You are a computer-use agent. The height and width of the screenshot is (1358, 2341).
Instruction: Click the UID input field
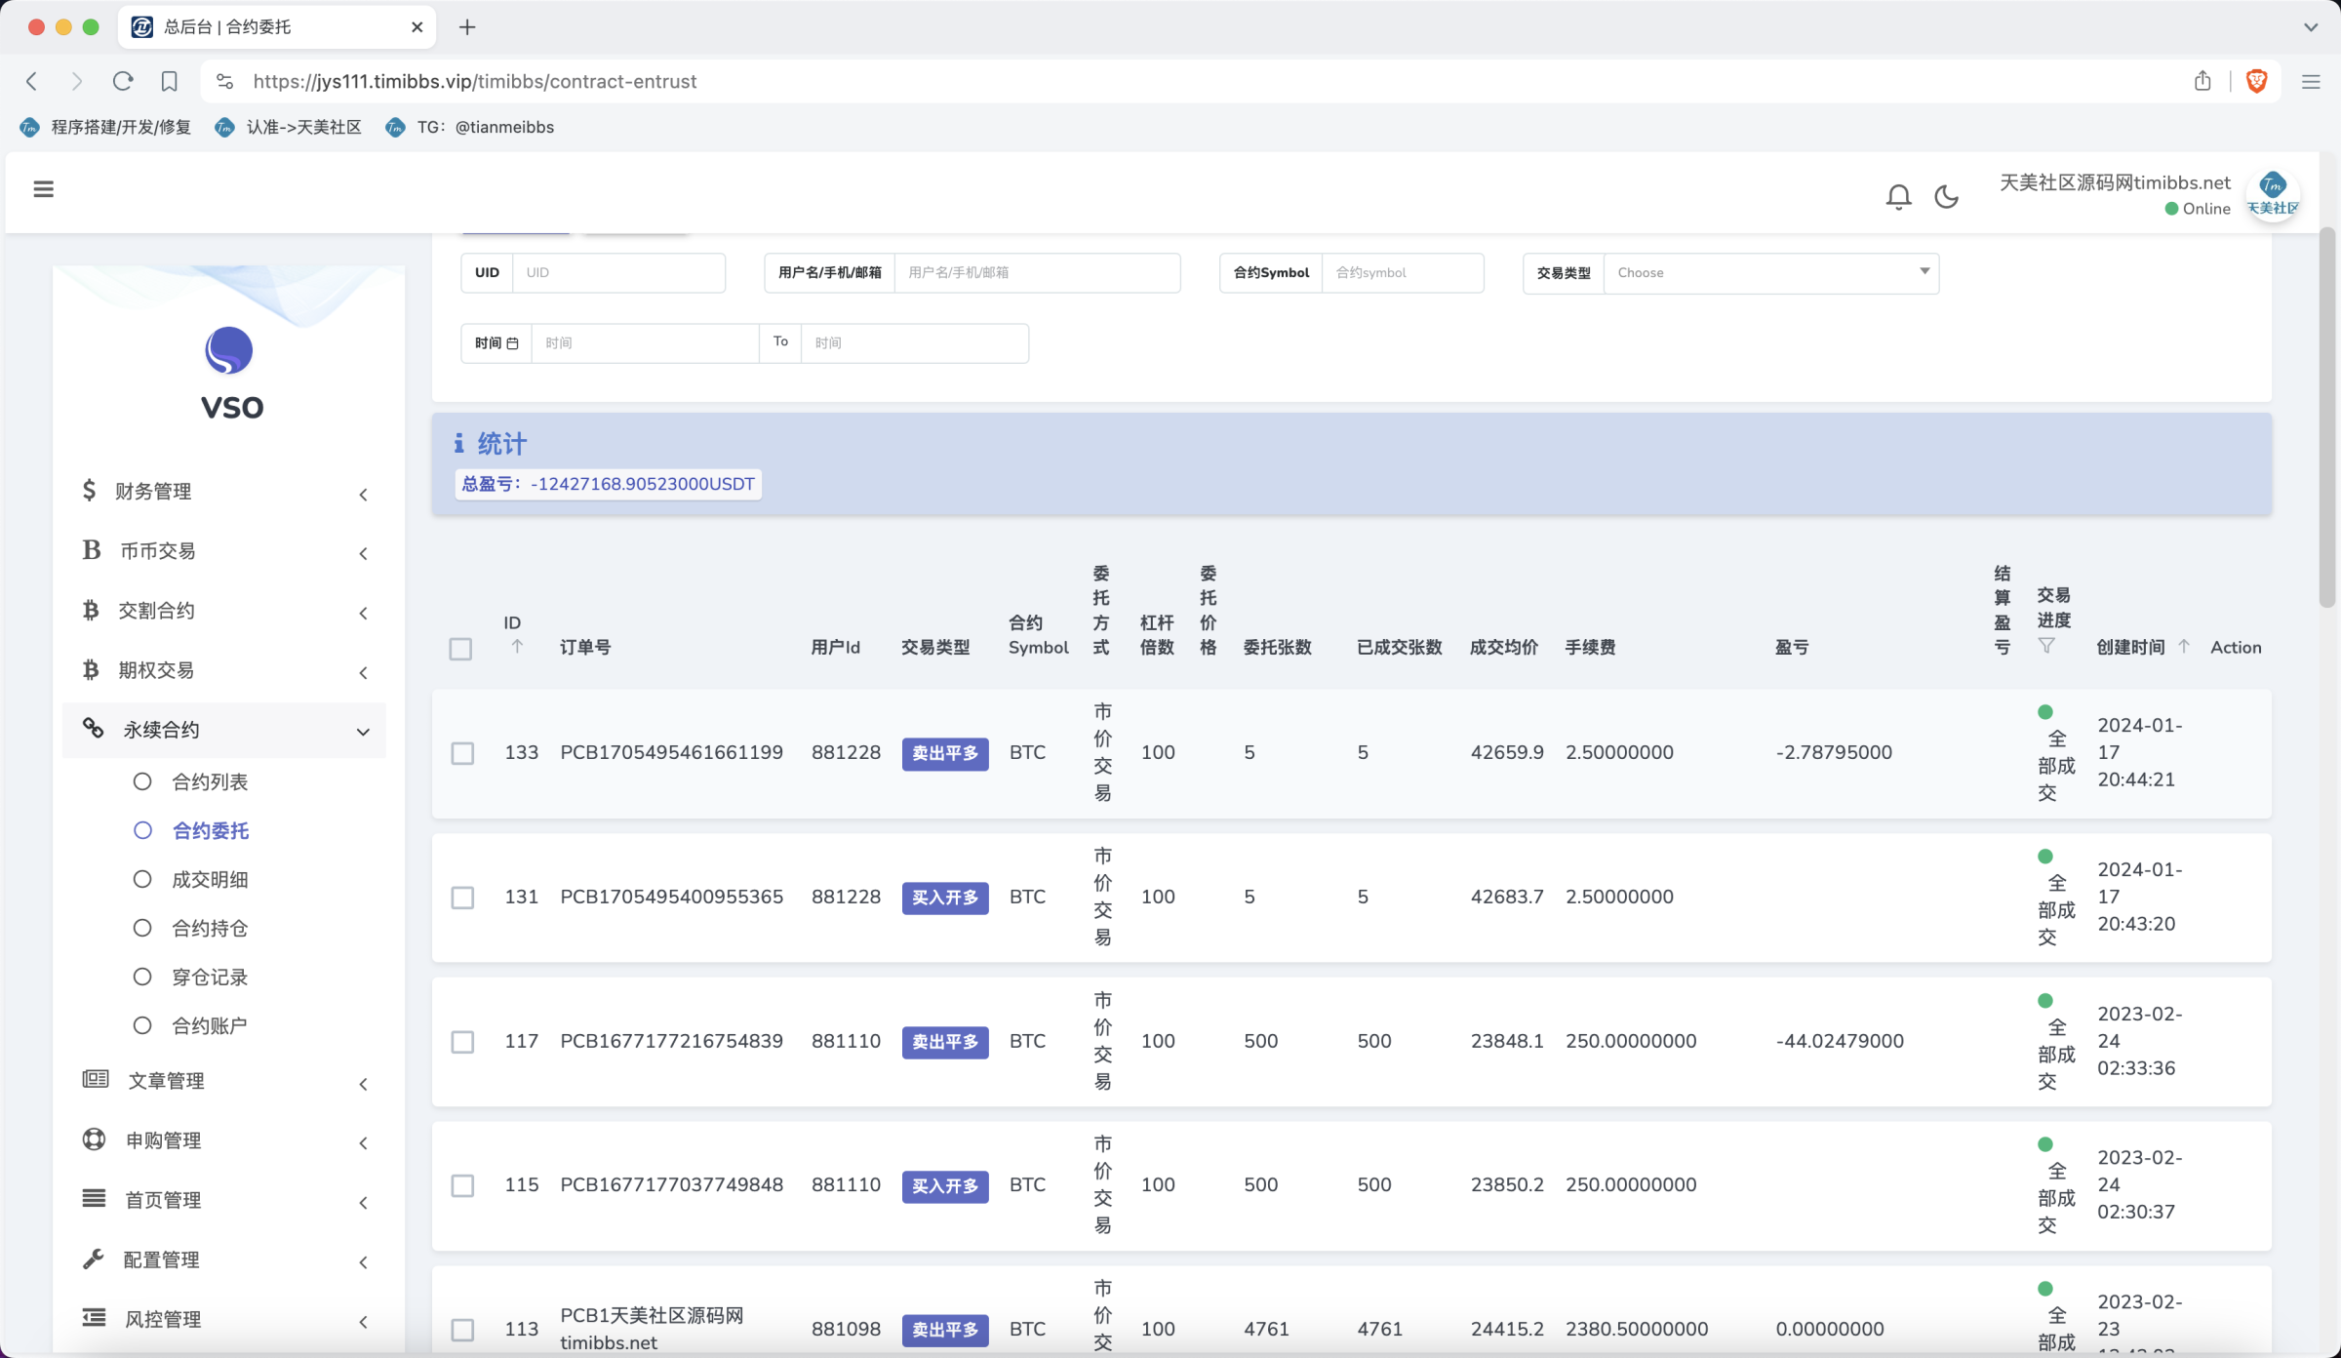click(x=618, y=273)
